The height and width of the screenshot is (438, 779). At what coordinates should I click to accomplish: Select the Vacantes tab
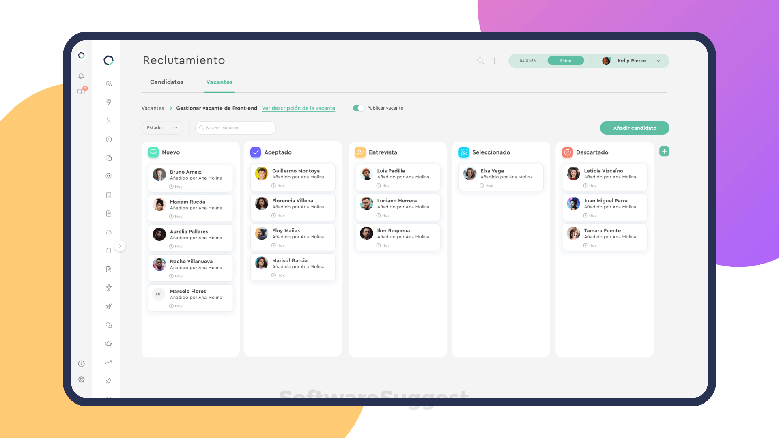click(x=219, y=82)
